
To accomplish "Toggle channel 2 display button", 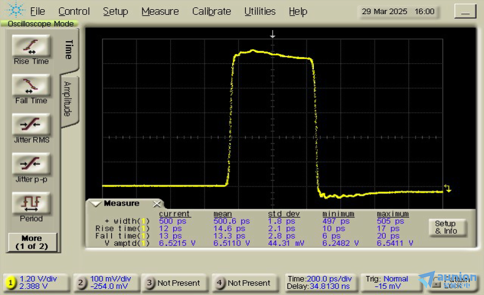I will click(81, 283).
